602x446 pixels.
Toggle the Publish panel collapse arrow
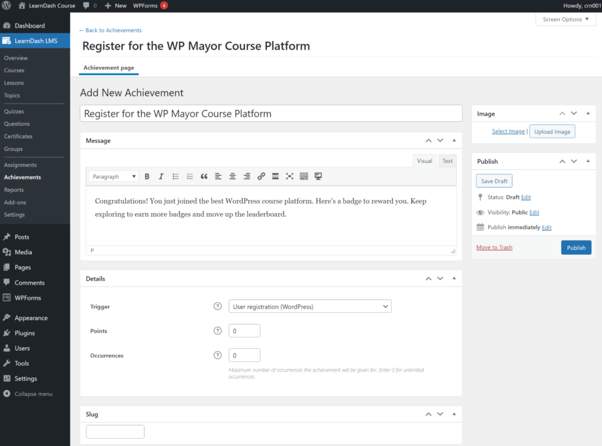click(588, 162)
